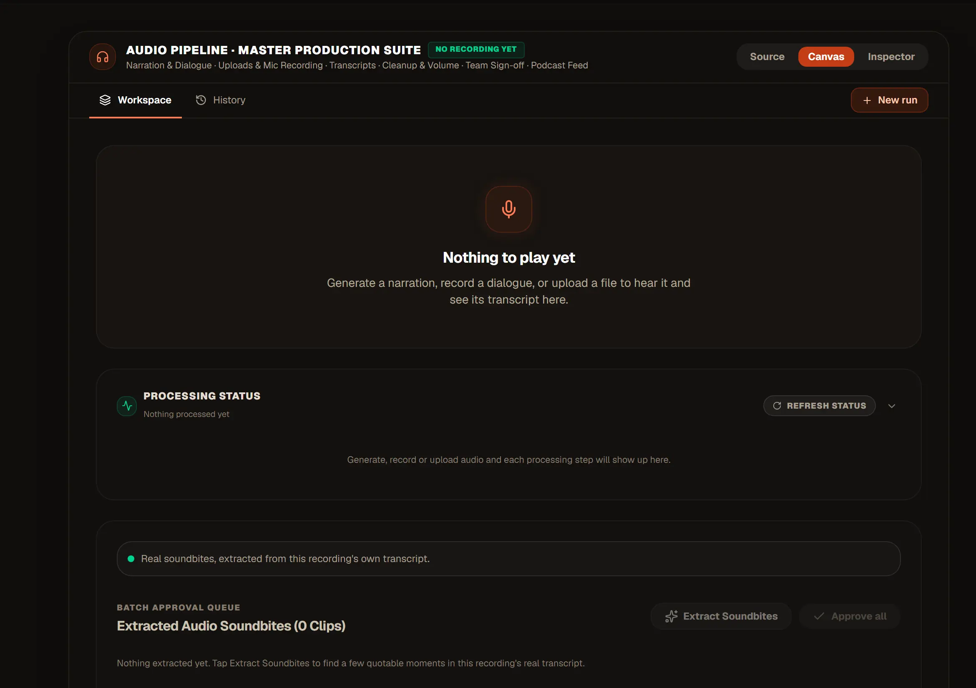The width and height of the screenshot is (976, 688).
Task: Click the refresh arrow icon
Action: coord(777,406)
